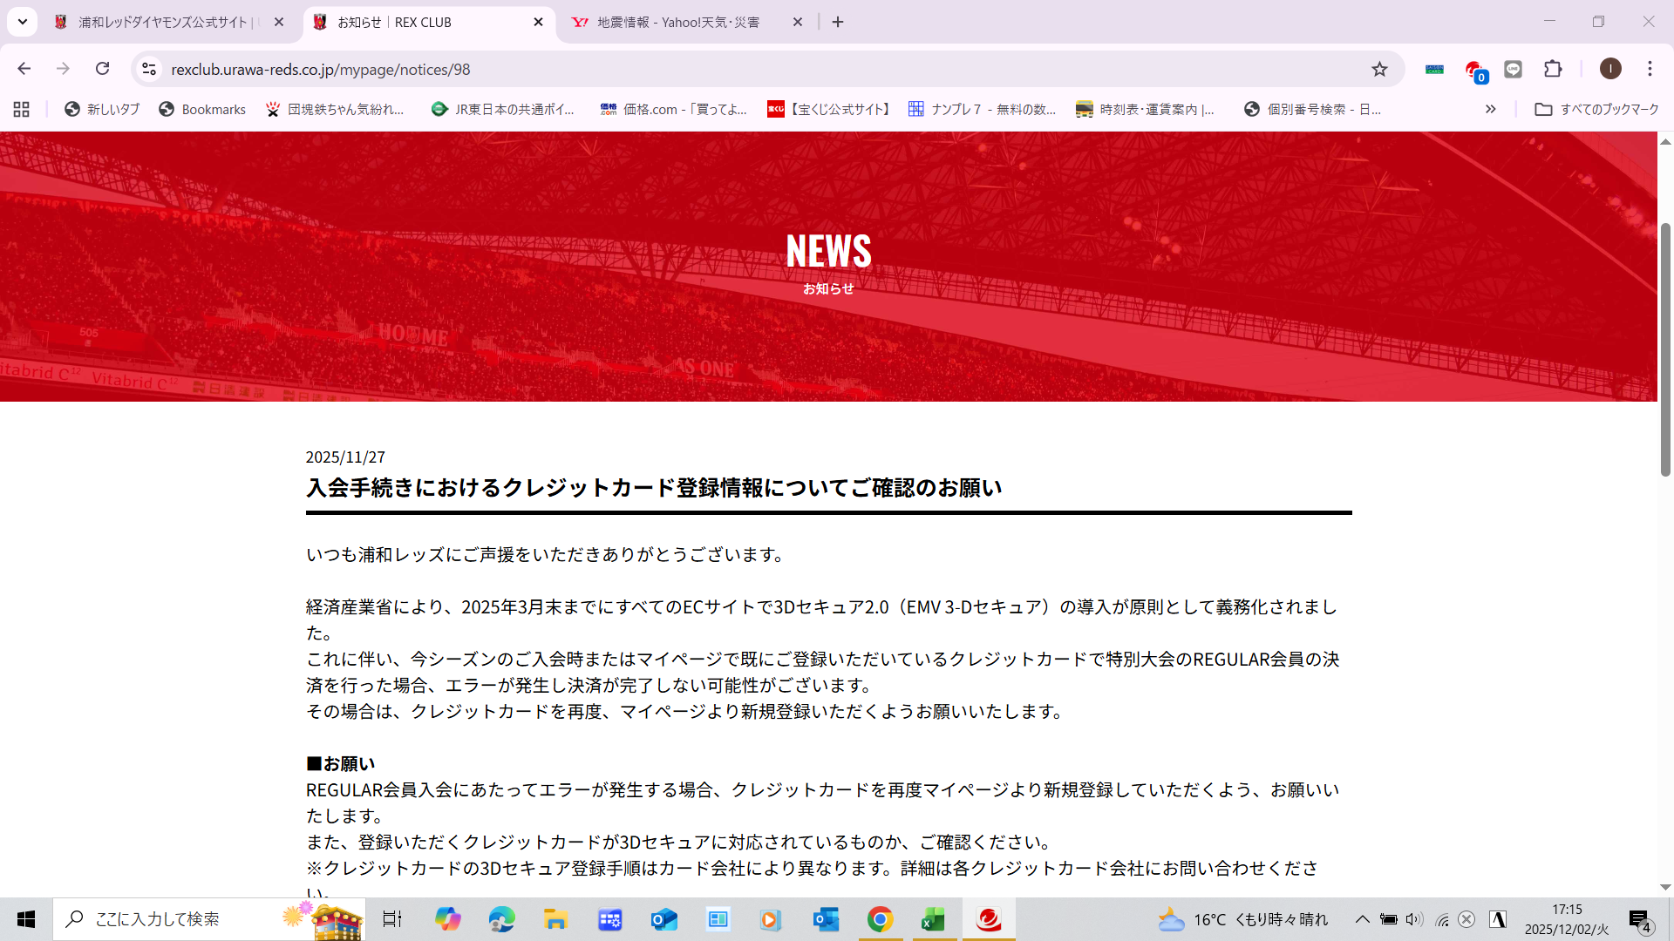View site information icon in address bar

149,69
